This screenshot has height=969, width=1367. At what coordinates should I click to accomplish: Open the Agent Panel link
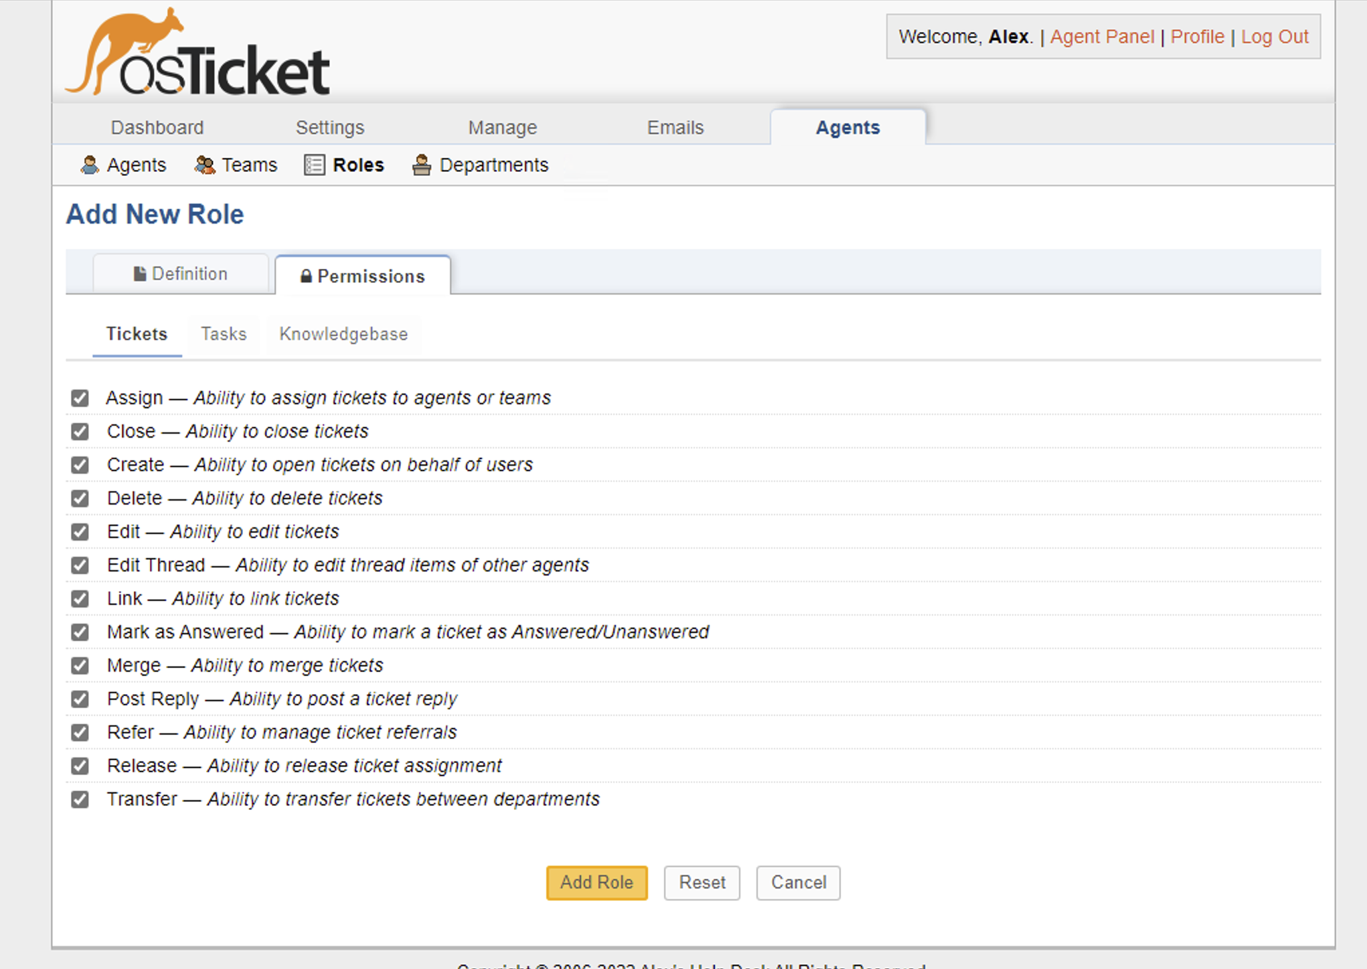[1102, 37]
